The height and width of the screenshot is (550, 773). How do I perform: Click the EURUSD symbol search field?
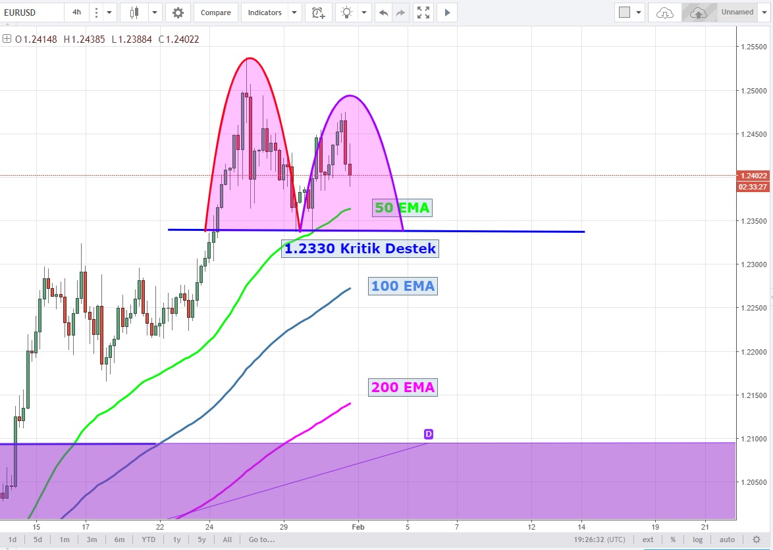coord(32,12)
